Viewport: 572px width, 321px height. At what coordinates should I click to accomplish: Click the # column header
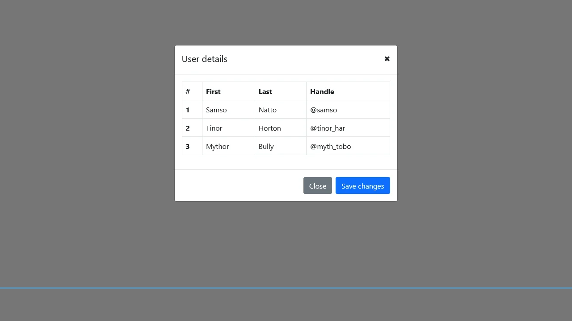(x=188, y=91)
